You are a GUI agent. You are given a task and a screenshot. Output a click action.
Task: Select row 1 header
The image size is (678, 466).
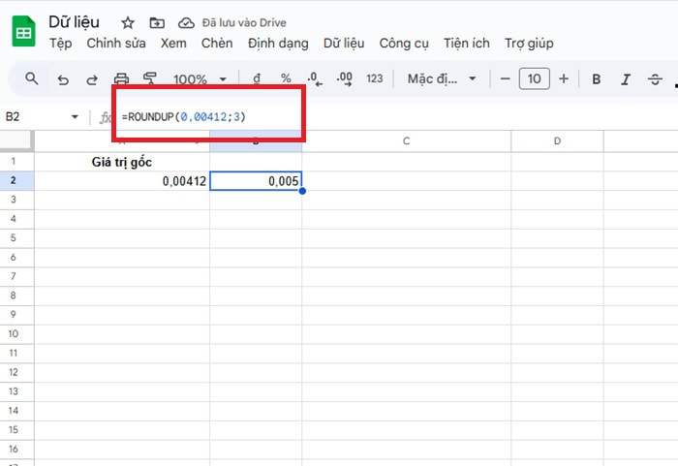point(16,162)
